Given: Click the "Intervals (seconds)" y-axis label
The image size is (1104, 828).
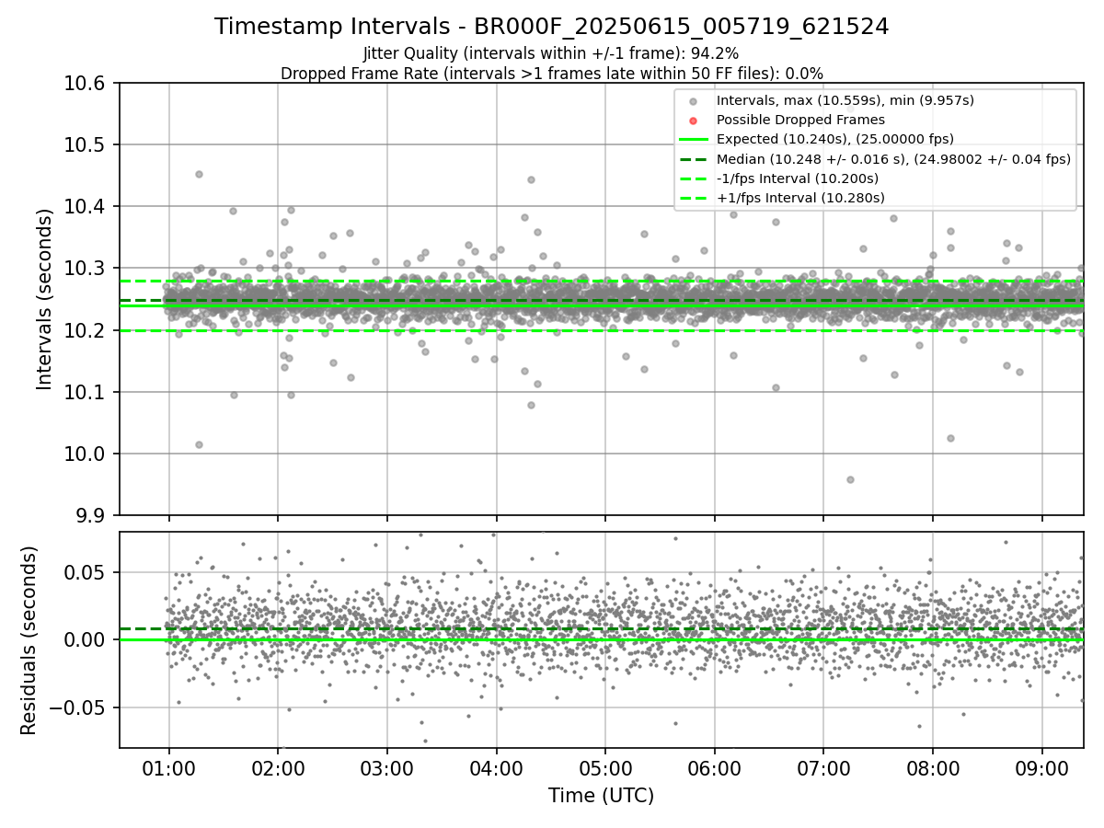Looking at the screenshot, I should [45, 299].
